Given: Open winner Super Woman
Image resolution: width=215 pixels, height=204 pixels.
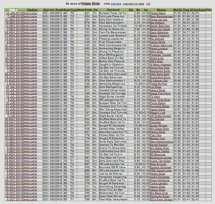Looking at the screenshot, I should (x=159, y=126).
